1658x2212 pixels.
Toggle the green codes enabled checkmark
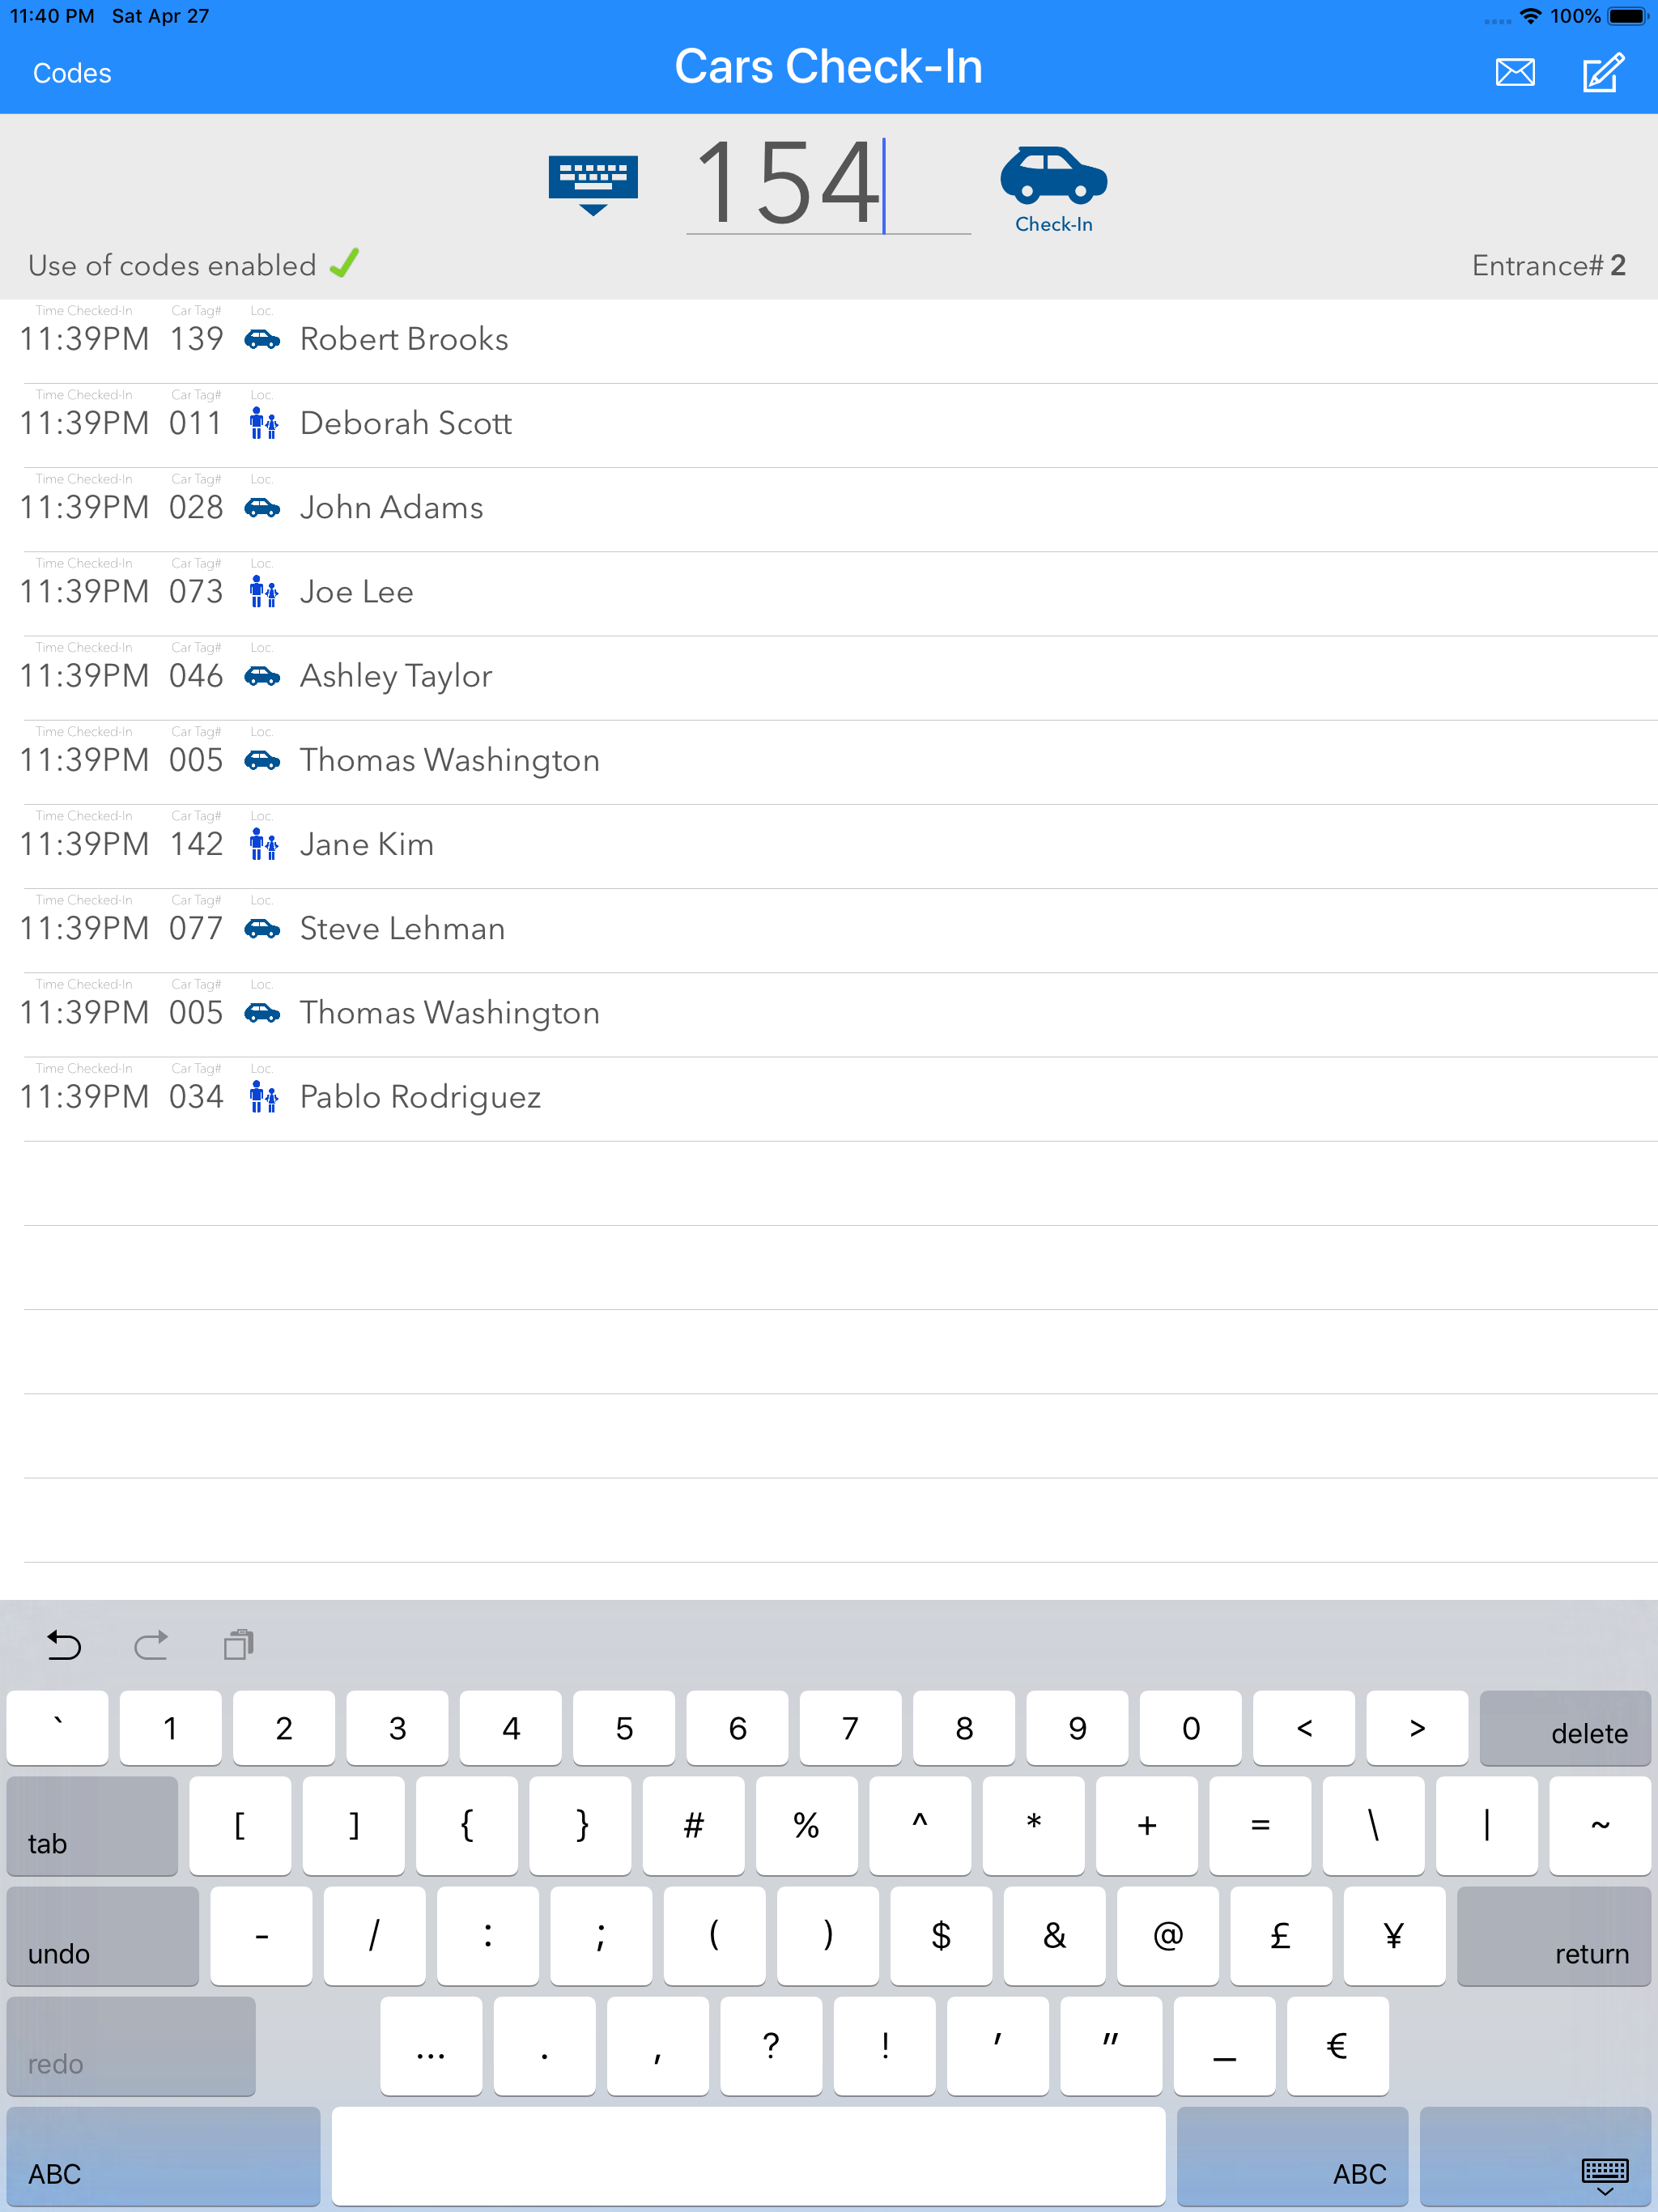coord(344,264)
